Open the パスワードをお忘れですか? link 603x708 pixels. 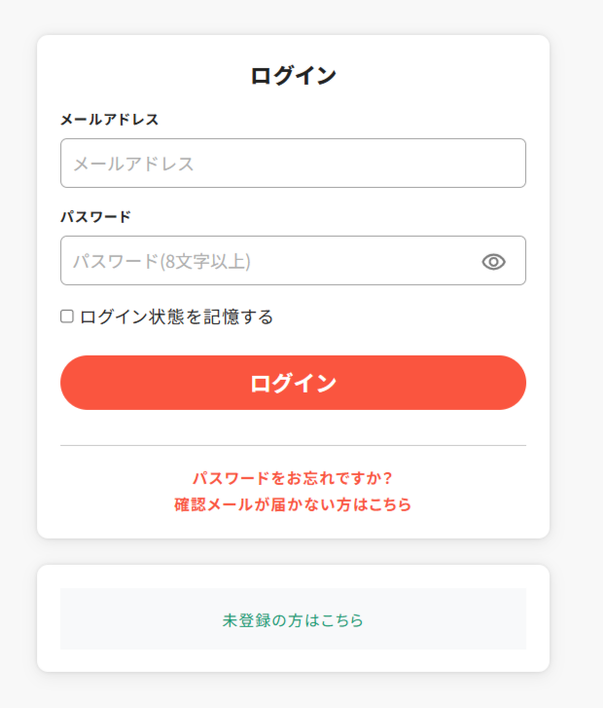(293, 478)
